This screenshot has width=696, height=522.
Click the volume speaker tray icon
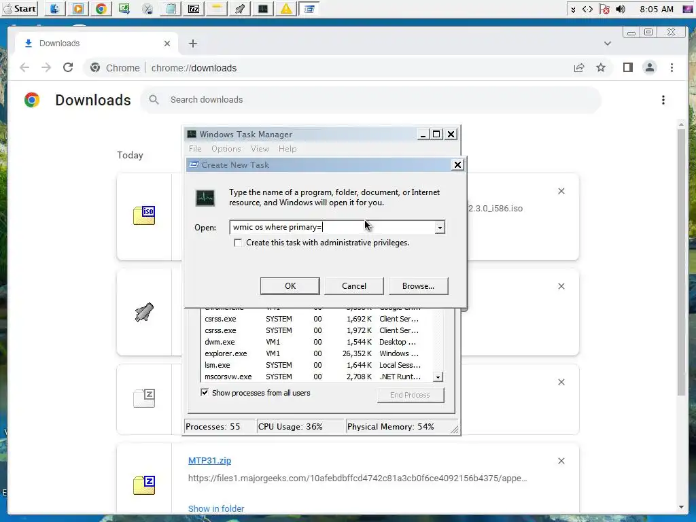coord(621,10)
